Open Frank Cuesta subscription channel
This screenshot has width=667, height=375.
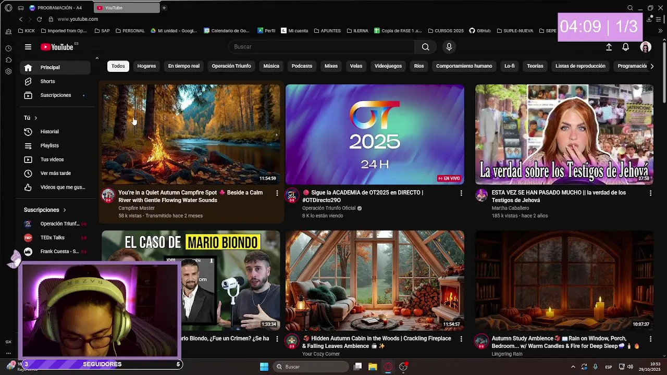click(56, 252)
